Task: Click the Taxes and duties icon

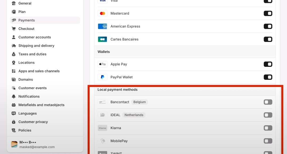Action: coord(14,54)
